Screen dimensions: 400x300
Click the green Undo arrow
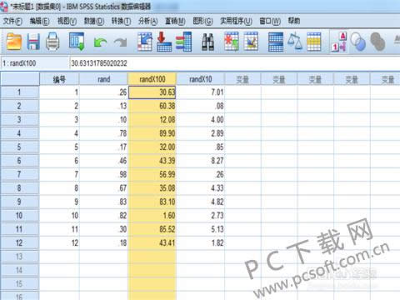click(x=100, y=42)
